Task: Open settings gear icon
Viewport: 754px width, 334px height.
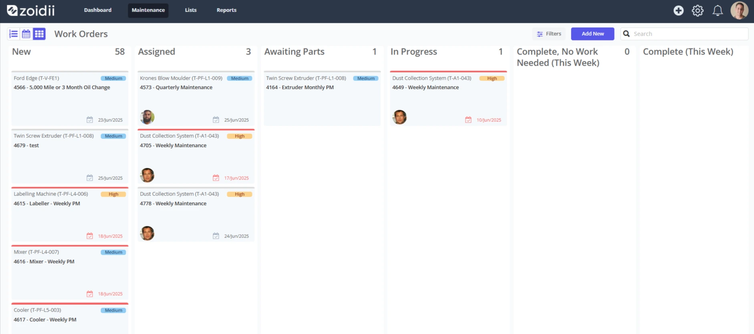Action: point(698,10)
